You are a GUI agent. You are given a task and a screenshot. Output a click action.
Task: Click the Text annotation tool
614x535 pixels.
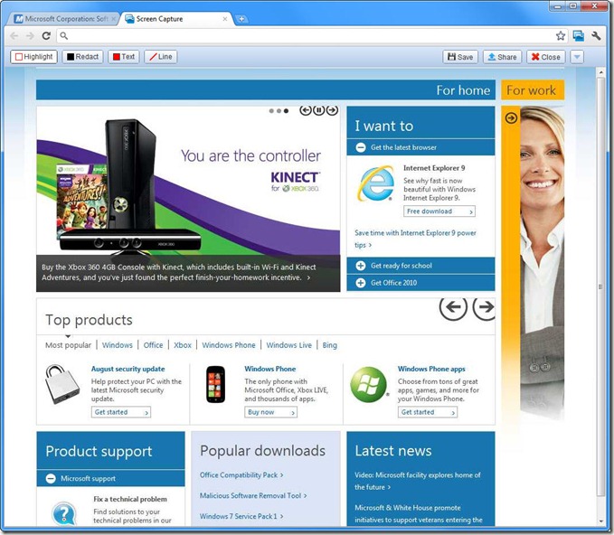(123, 57)
